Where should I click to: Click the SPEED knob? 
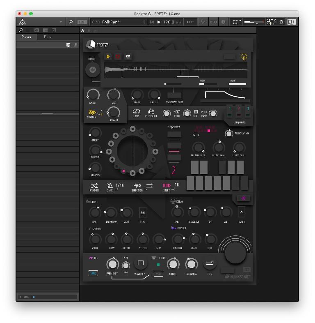[94, 95]
